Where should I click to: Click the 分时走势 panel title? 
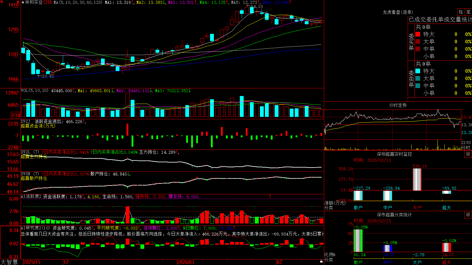398,105
